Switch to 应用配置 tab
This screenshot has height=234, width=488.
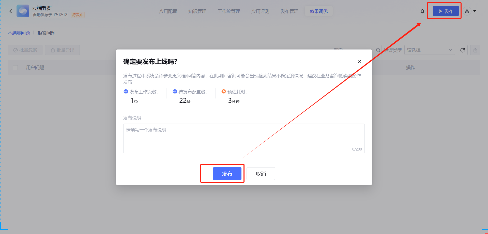[168, 11]
